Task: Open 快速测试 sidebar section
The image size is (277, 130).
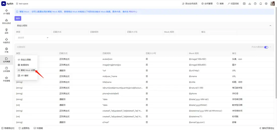Action: point(6,40)
